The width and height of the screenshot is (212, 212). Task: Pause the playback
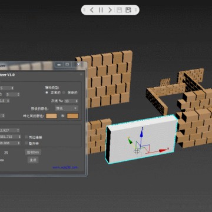[x=101, y=10]
